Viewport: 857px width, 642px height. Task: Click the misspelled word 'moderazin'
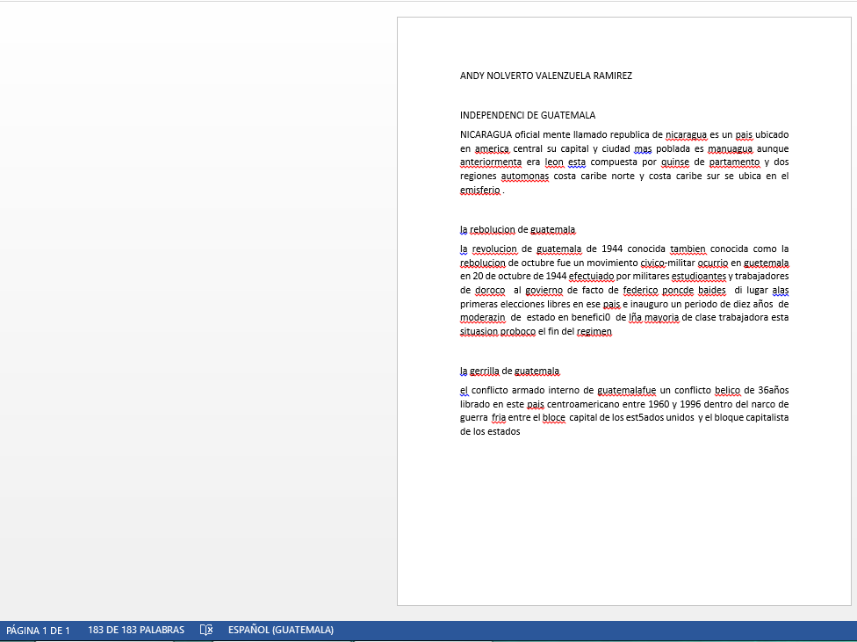pos(483,318)
